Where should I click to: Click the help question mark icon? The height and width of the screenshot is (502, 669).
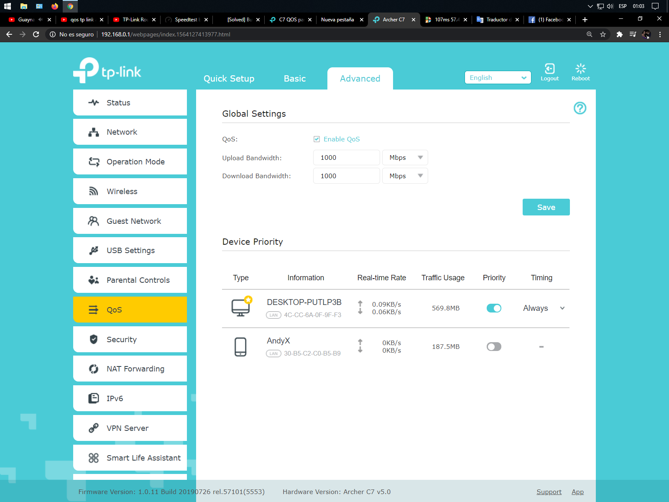point(580,108)
